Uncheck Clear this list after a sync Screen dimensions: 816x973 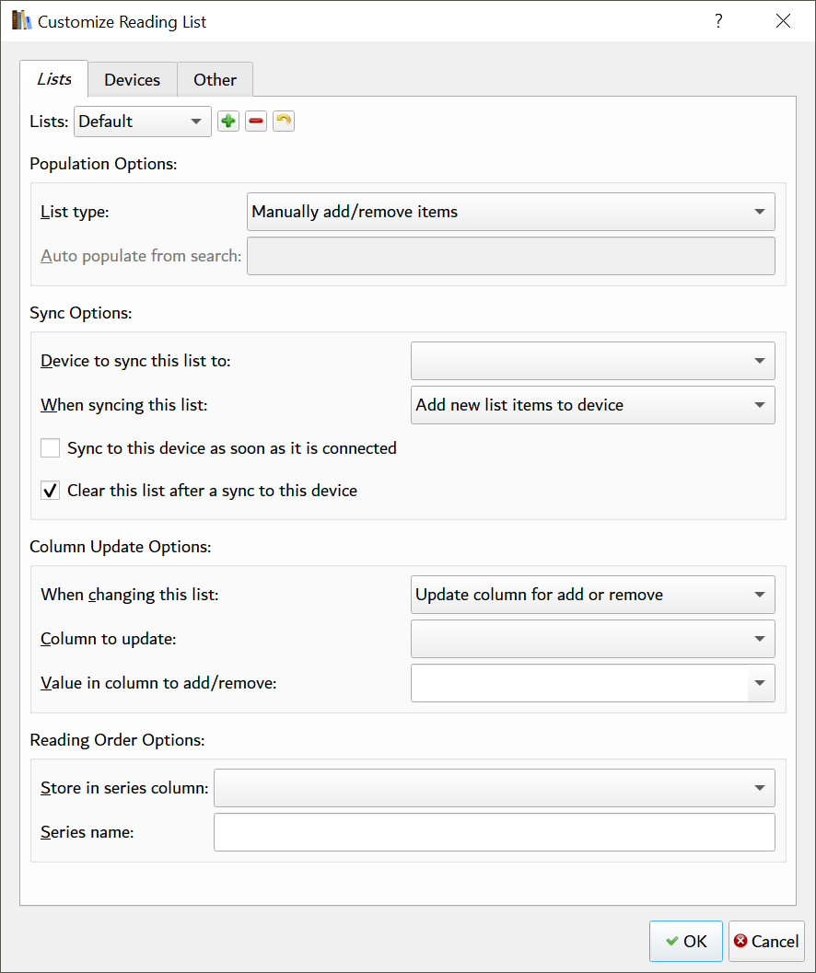[51, 491]
